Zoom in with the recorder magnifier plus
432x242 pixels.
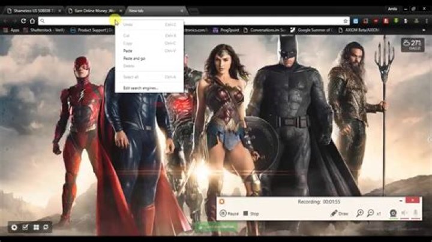click(359, 213)
